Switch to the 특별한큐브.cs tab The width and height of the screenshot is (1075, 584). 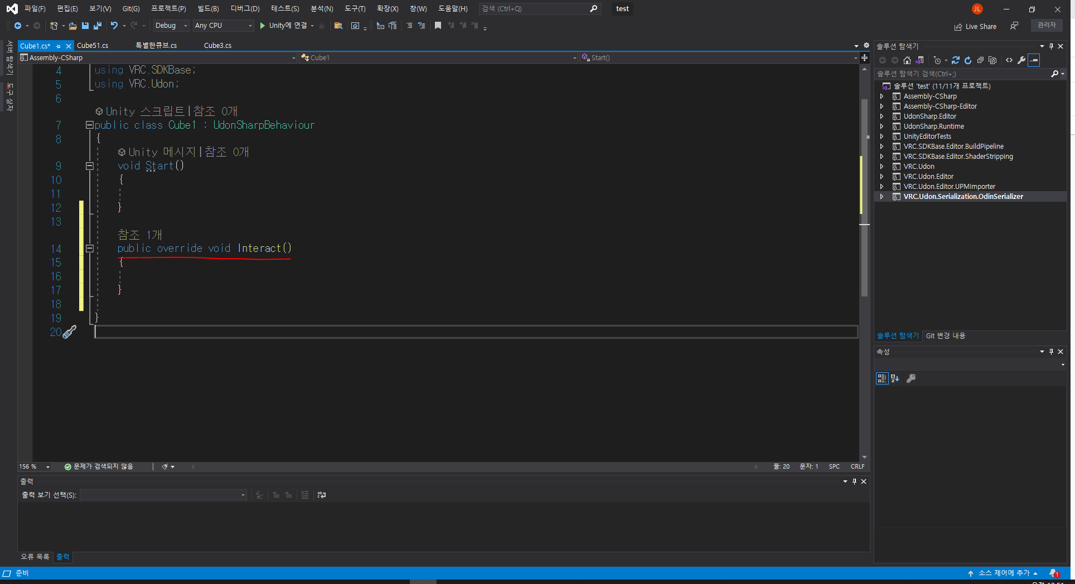(156, 46)
